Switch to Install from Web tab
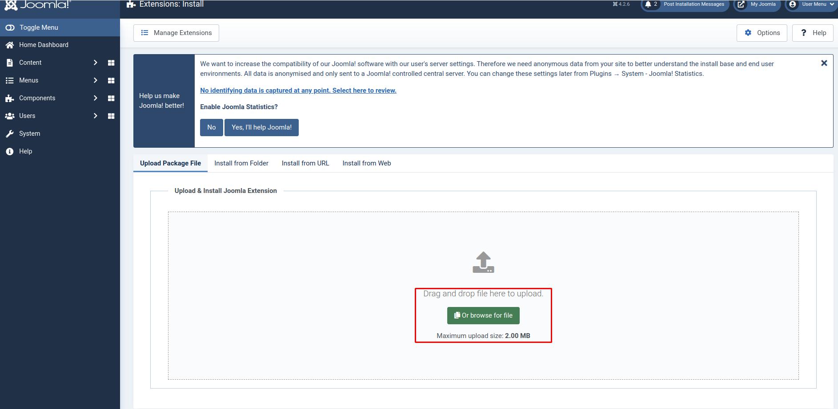Viewport: 838px width, 409px height. point(366,163)
